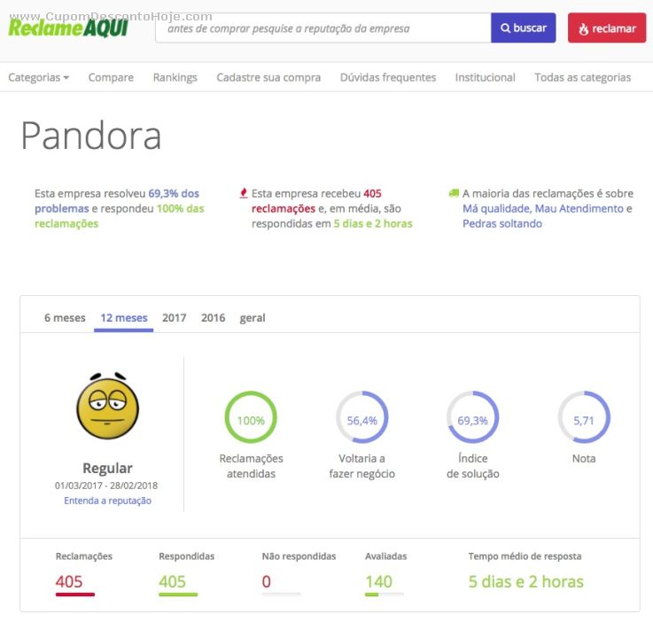
Task: Click the 5,71 Nota gauge
Action: 584,417
